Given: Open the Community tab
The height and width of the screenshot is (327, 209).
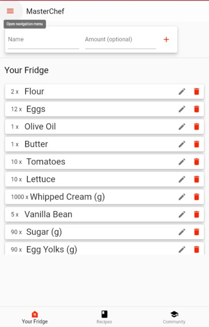Looking at the screenshot, I should (174, 317).
